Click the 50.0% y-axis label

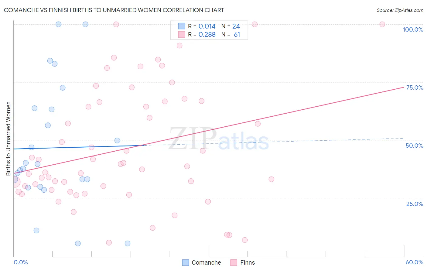click(x=415, y=146)
